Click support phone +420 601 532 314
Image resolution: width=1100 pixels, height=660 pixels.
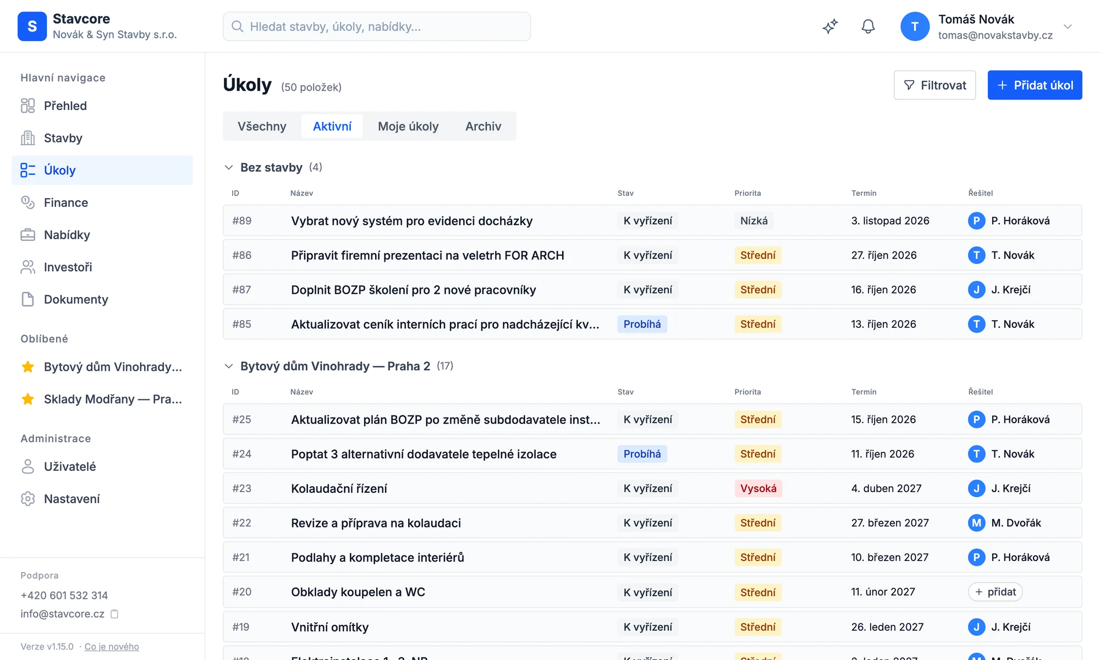click(64, 595)
